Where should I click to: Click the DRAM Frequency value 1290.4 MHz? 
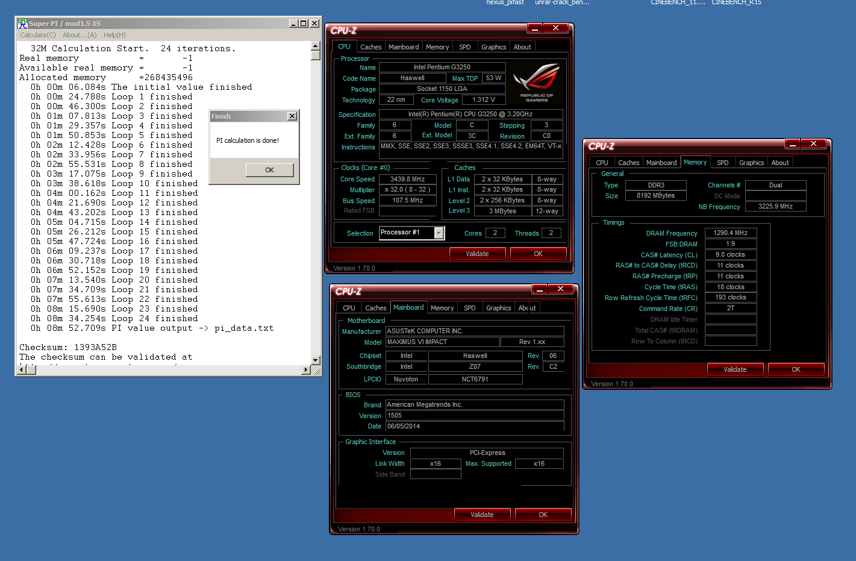pyautogui.click(x=731, y=233)
